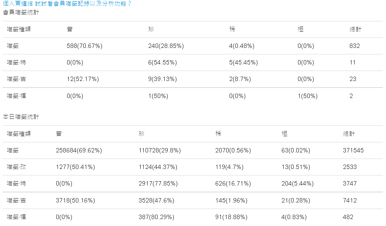Click today's 喵籤·吉 total 7412
Image resolution: width=386 pixels, height=226 pixels.
coord(350,200)
